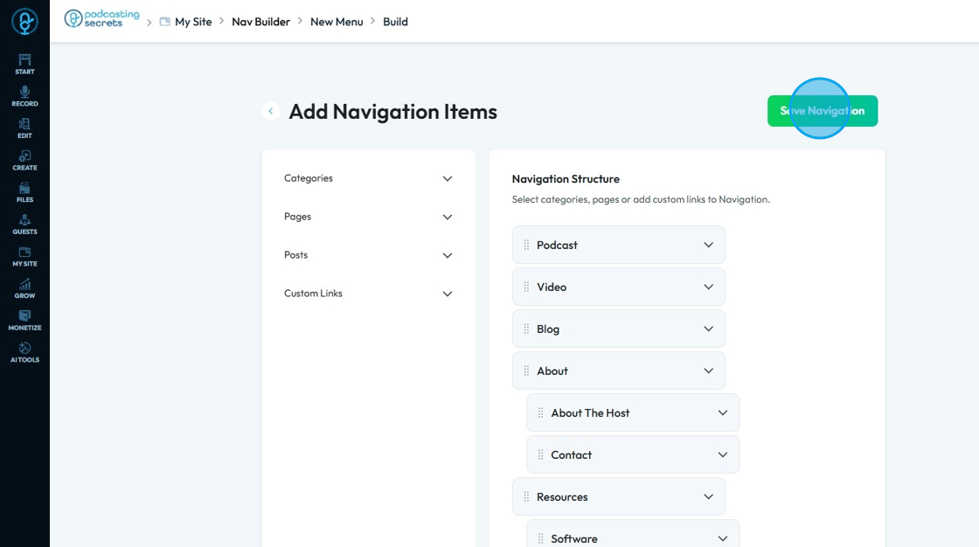Expand the Pages section
Image resolution: width=979 pixels, height=547 pixels.
click(x=448, y=217)
